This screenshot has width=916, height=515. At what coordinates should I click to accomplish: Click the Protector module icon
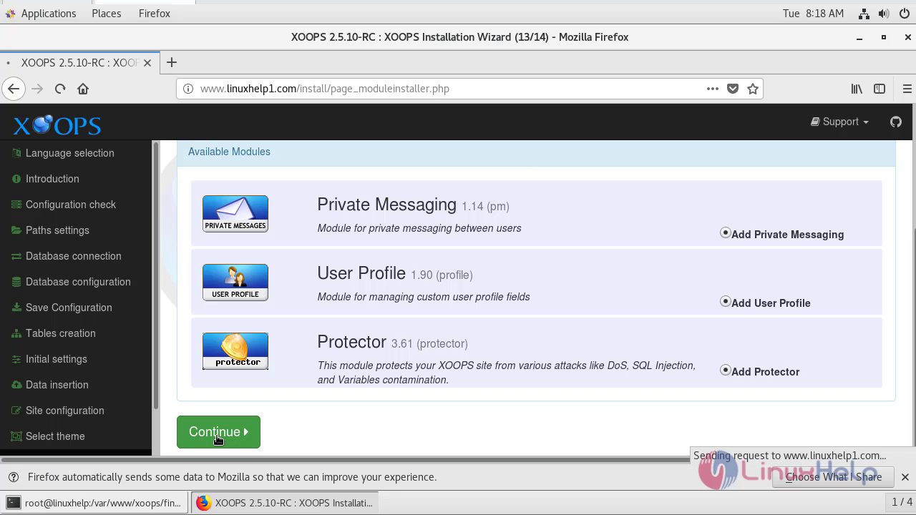click(x=235, y=351)
